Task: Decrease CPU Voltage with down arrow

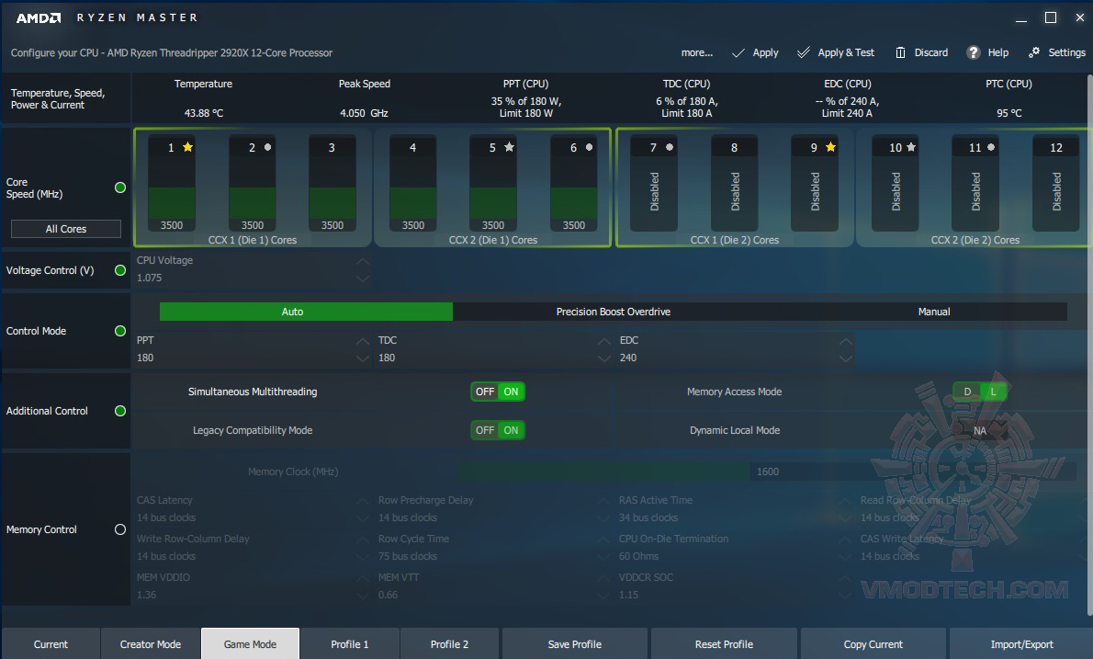Action: [363, 278]
